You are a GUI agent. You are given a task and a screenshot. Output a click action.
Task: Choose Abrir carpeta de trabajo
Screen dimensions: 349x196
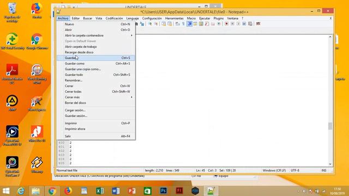pos(96,47)
